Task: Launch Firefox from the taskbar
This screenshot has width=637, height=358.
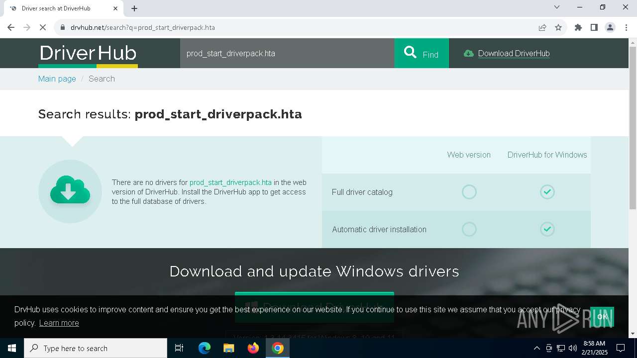Action: click(253, 348)
